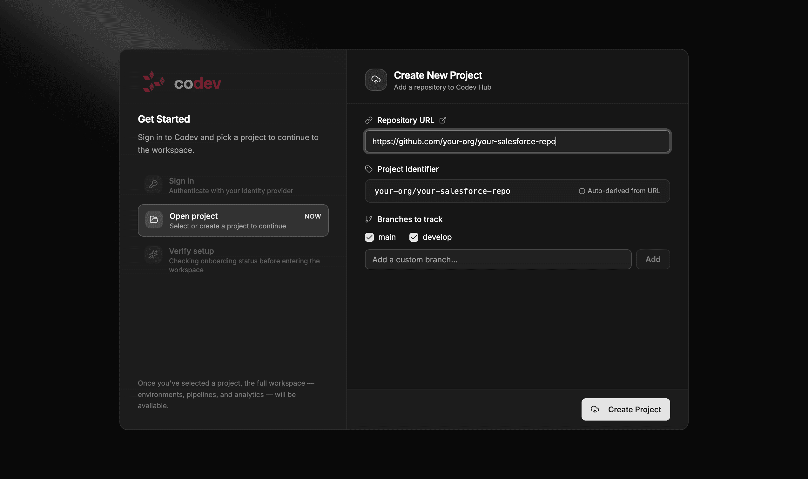808x479 pixels.
Task: Click Add a repository to Codev Hub subtitle
Action: [x=442, y=87]
